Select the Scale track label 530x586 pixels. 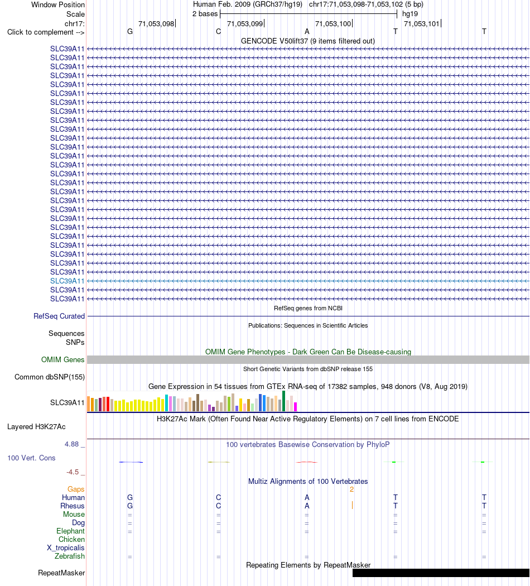75,14
